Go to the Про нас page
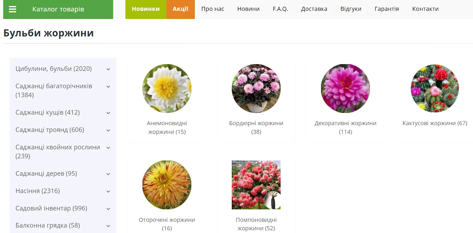473x233 pixels. pyautogui.click(x=213, y=9)
